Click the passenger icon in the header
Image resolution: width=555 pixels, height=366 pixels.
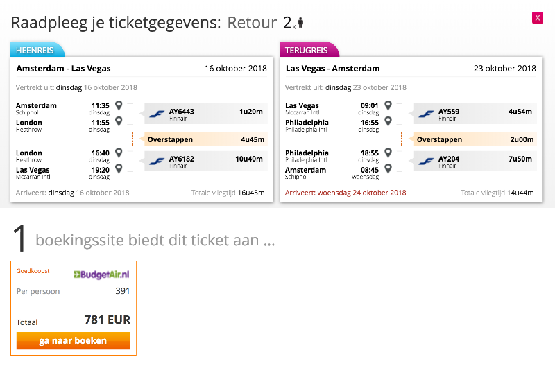click(x=300, y=23)
